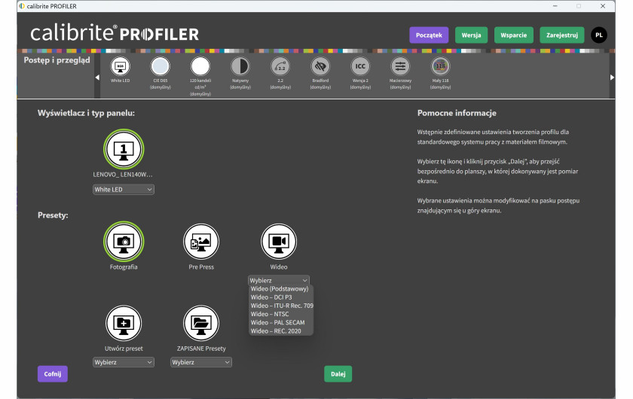
Task: Choose the Pre Press preset icon
Action: (x=201, y=242)
